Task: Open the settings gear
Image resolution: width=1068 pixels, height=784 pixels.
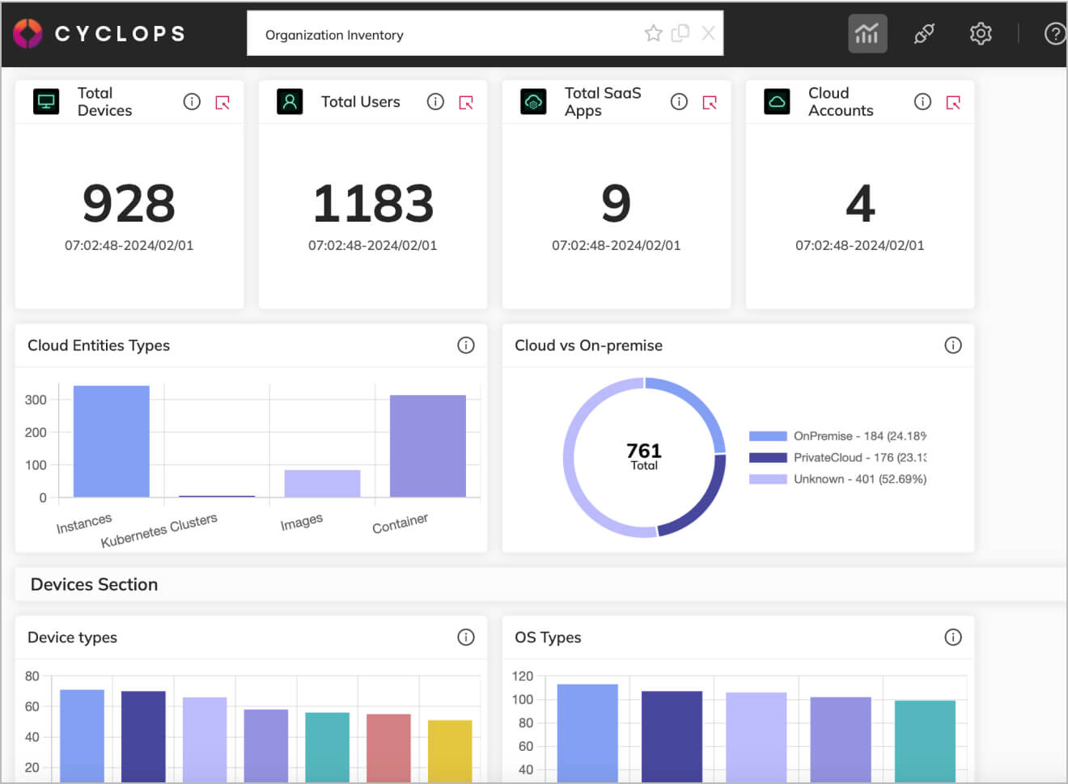Action: tap(980, 33)
